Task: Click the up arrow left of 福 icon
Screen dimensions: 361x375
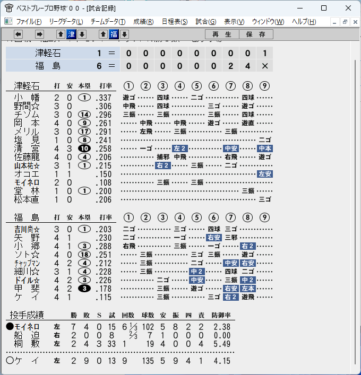Action: (x=103, y=34)
